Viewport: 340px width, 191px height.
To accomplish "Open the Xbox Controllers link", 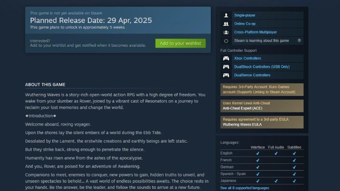I will point(247,58).
